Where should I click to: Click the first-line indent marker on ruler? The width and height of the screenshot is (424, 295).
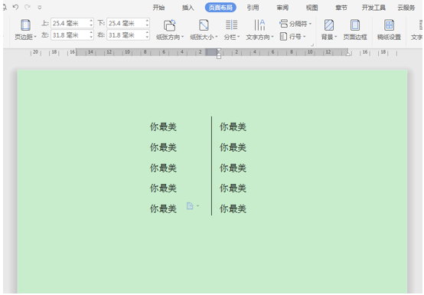(219, 50)
